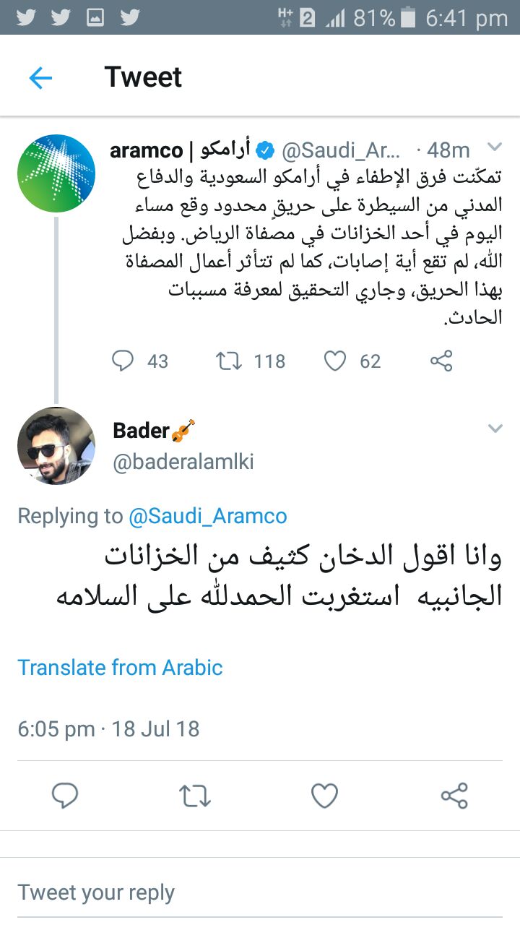Reply to the Aramco tweet via comment icon
The image size is (520, 925).
(x=123, y=361)
